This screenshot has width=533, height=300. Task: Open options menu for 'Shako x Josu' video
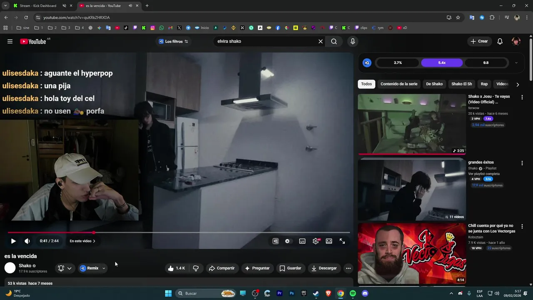(522, 97)
